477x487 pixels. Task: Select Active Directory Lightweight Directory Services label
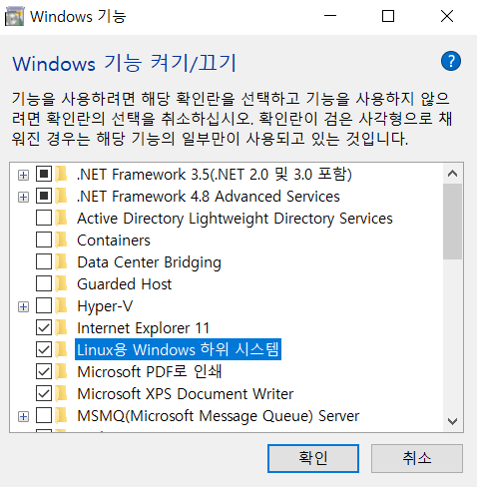pyautogui.click(x=235, y=219)
